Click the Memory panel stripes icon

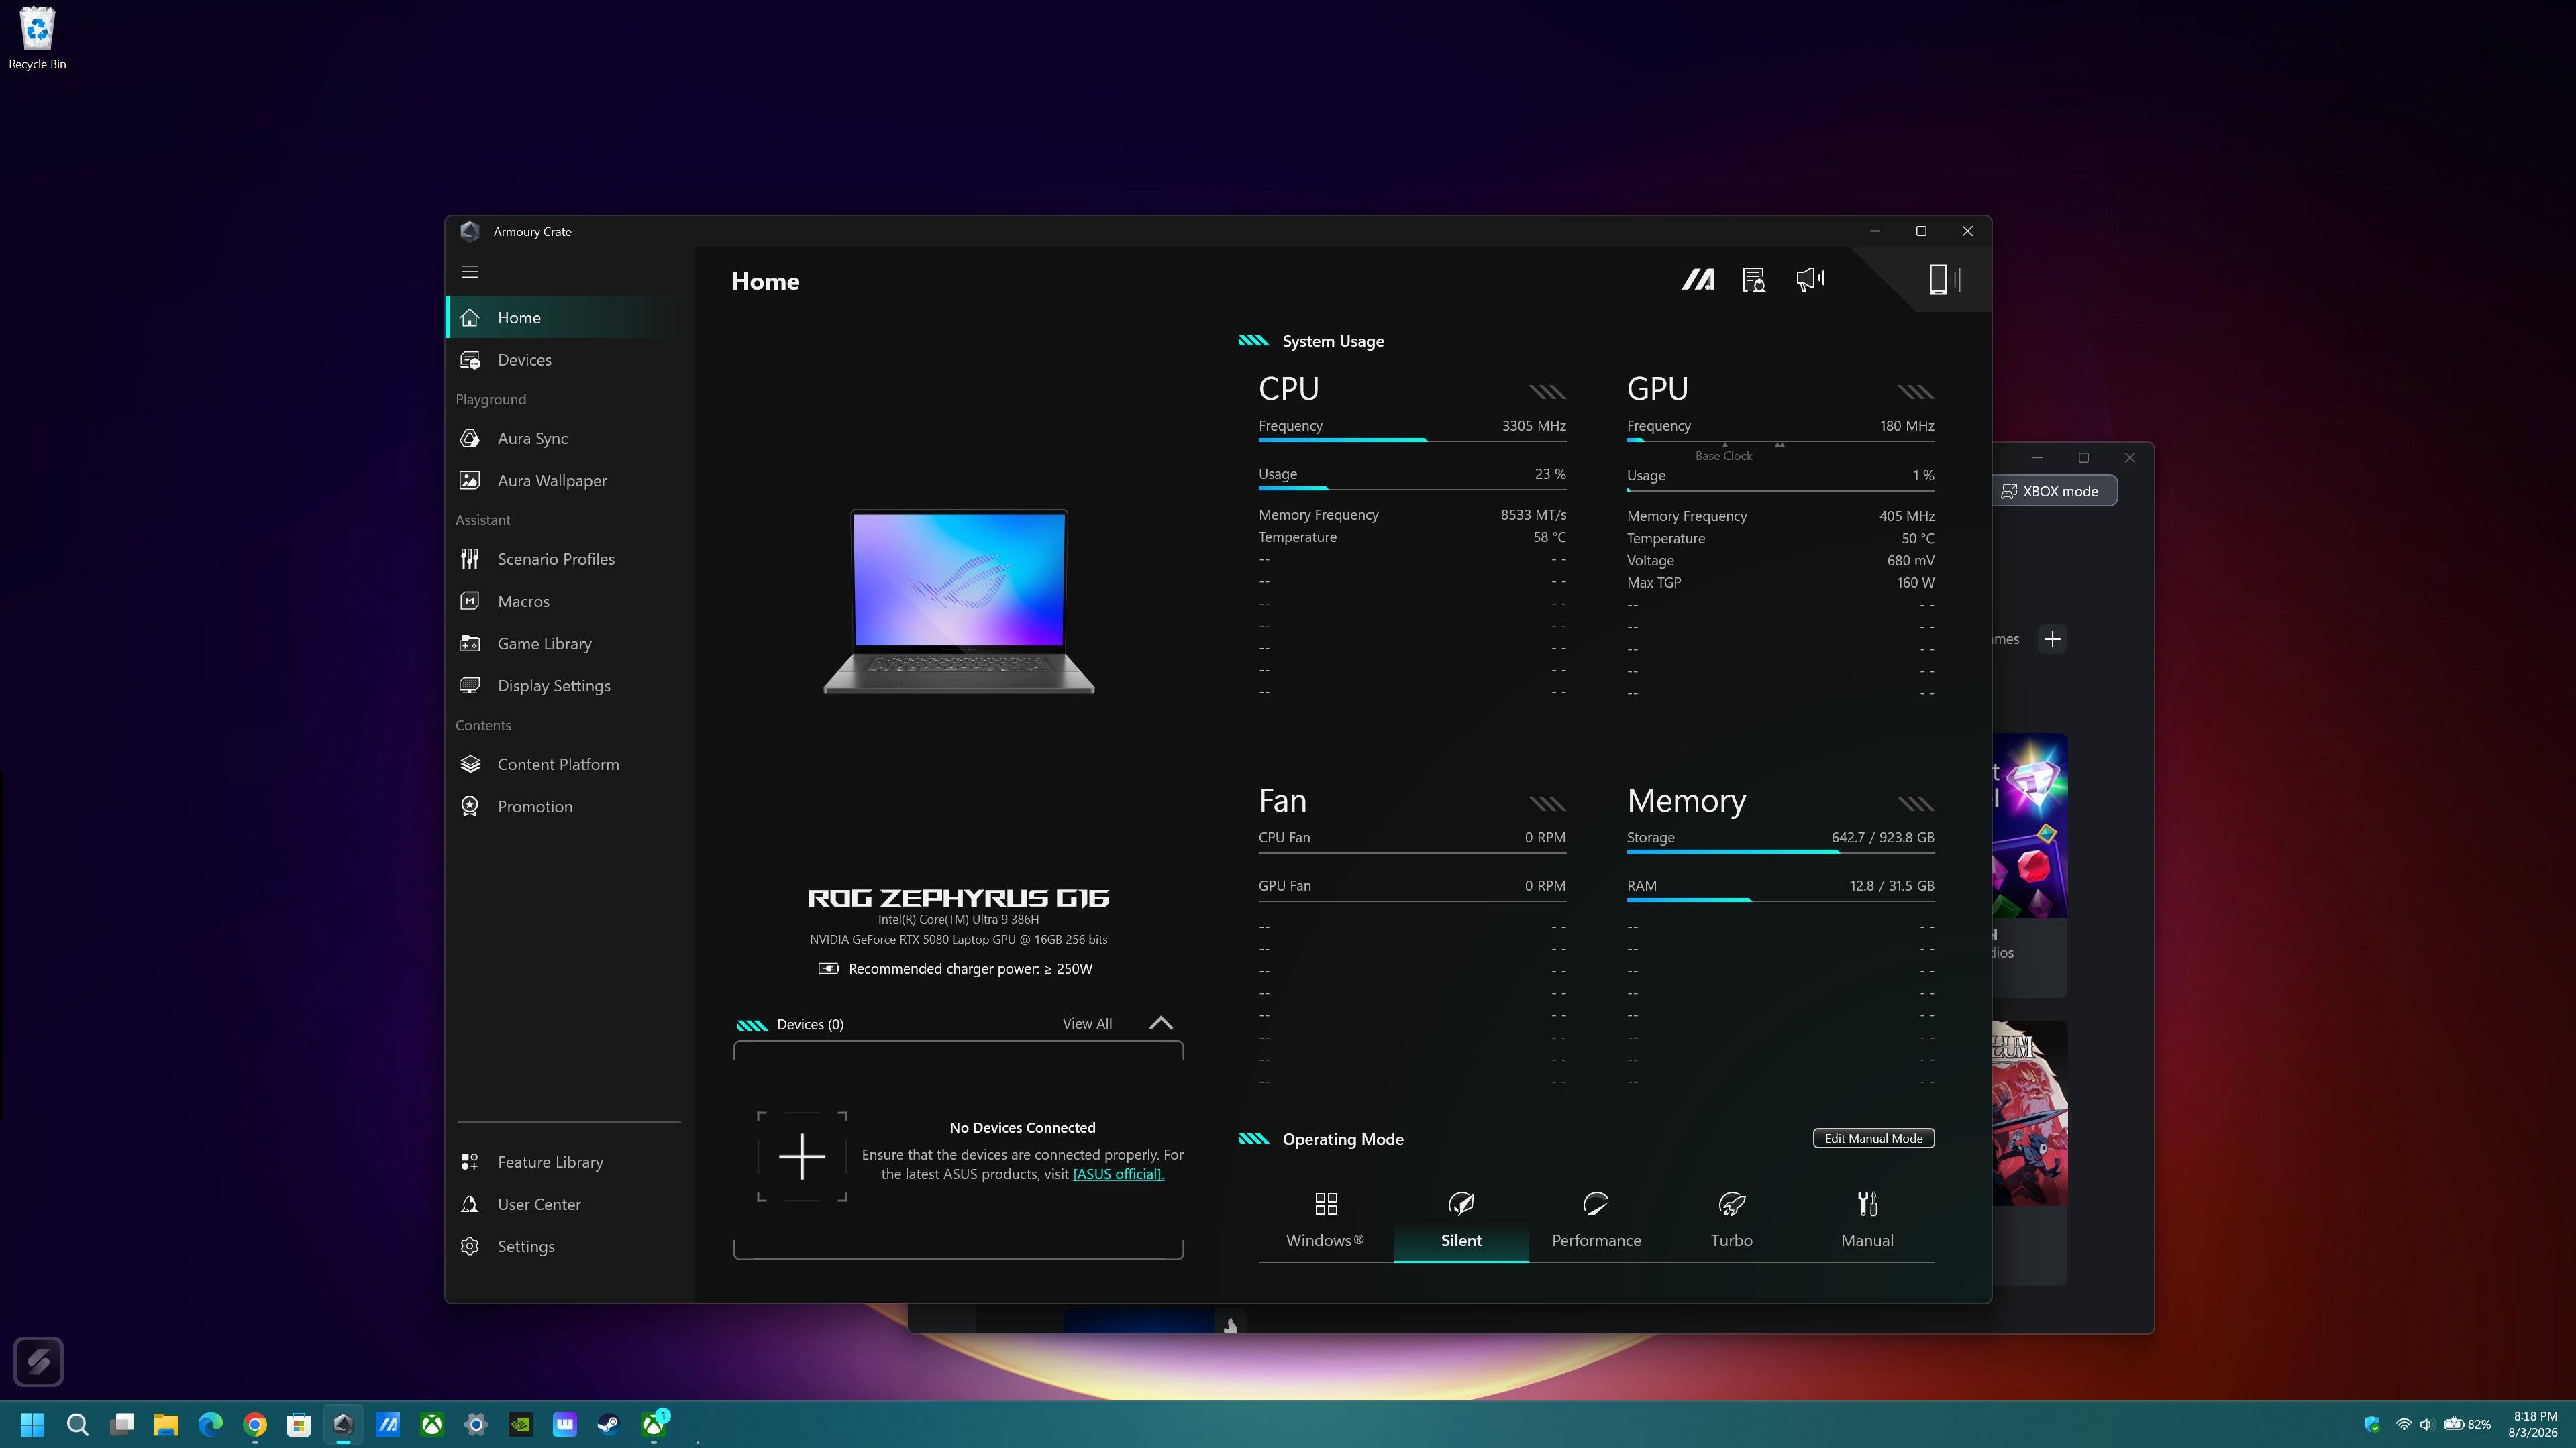point(1915,803)
